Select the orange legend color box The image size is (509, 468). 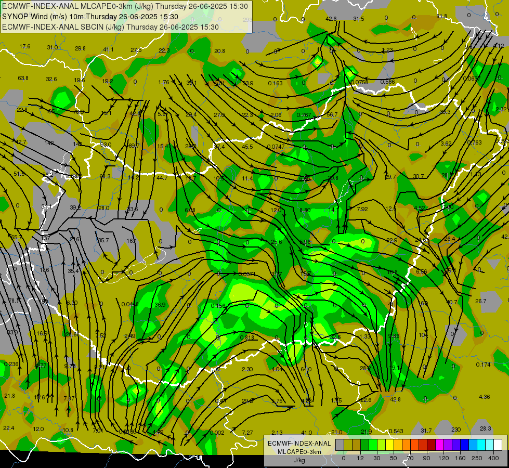coord(407,445)
